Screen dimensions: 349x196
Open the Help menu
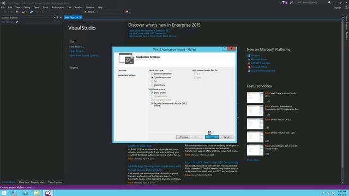coord(100,7)
